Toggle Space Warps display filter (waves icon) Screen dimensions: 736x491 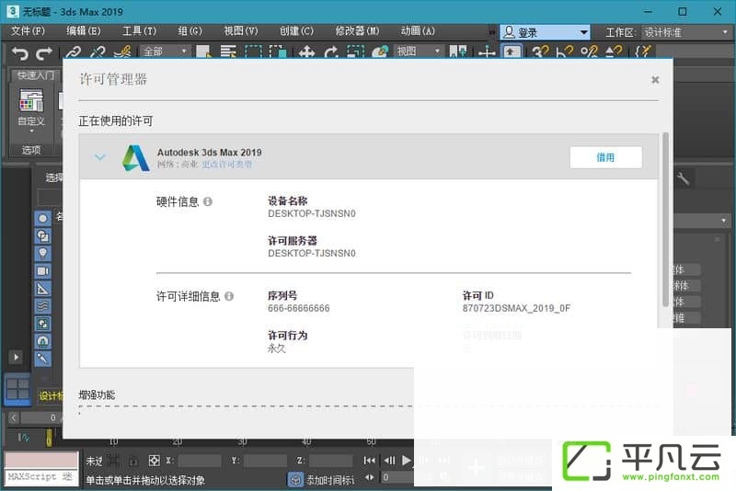[42, 306]
